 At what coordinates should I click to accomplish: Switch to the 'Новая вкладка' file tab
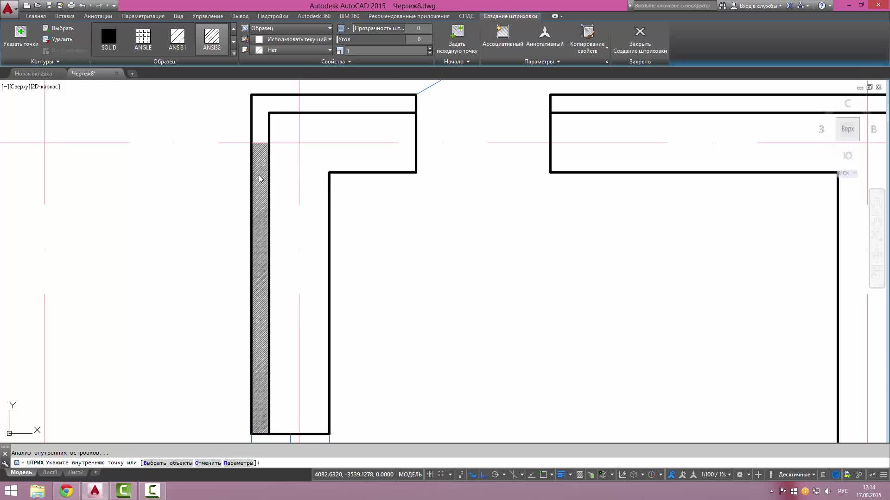click(x=33, y=74)
